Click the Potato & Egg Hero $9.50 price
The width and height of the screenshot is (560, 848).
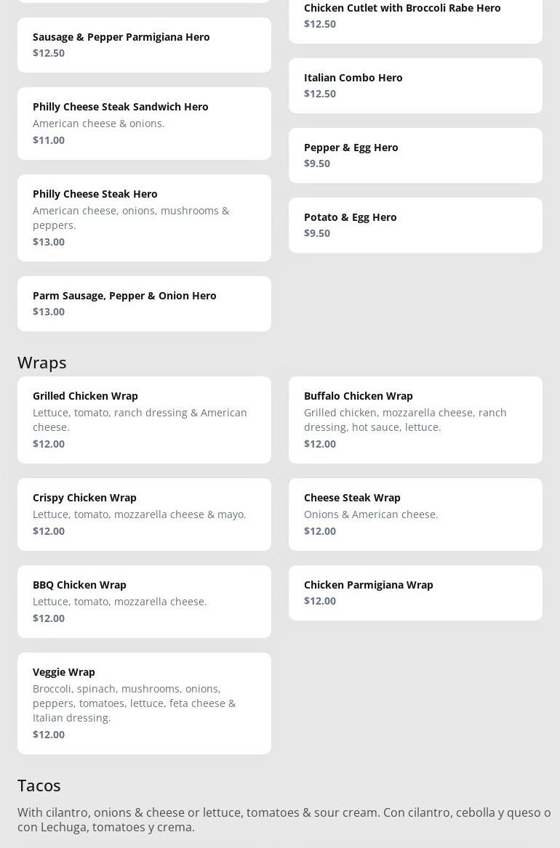(317, 233)
